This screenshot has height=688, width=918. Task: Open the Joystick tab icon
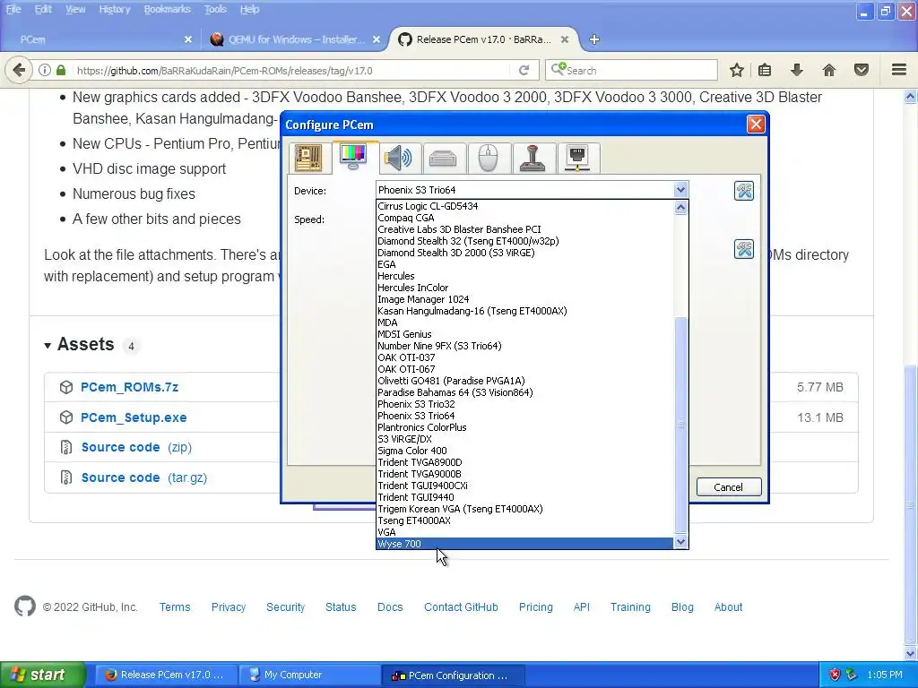pos(533,158)
